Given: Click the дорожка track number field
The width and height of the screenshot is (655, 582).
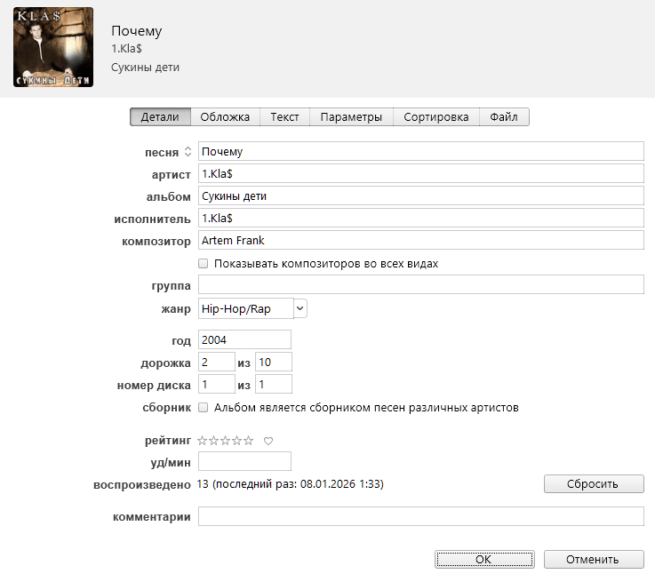Looking at the screenshot, I should click(217, 362).
